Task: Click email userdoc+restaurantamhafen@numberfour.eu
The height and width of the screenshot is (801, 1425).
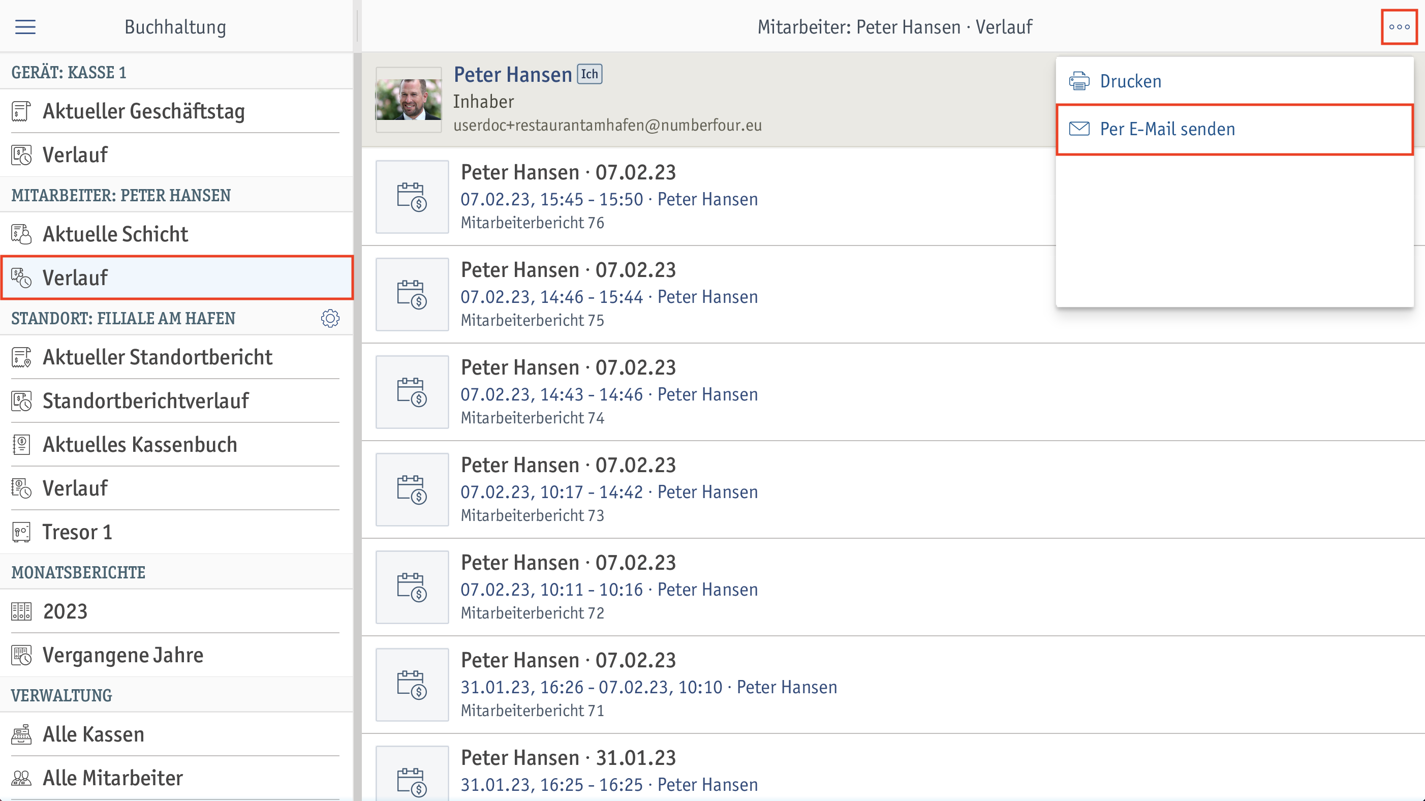Action: [607, 126]
